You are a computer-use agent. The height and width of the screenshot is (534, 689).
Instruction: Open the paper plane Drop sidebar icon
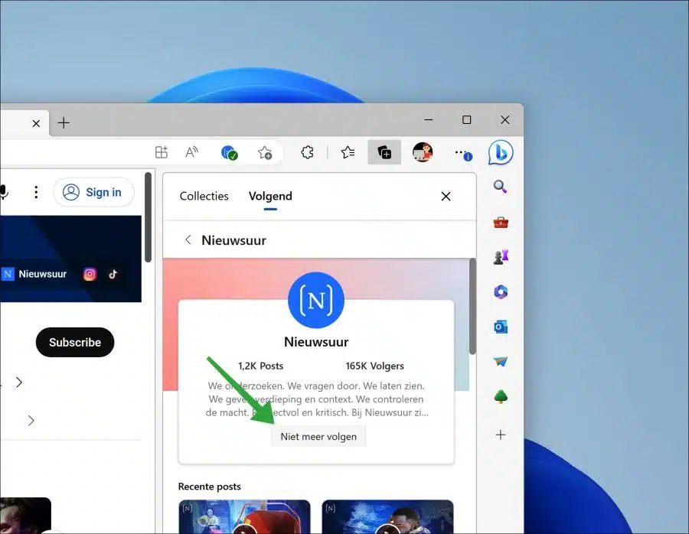point(501,361)
